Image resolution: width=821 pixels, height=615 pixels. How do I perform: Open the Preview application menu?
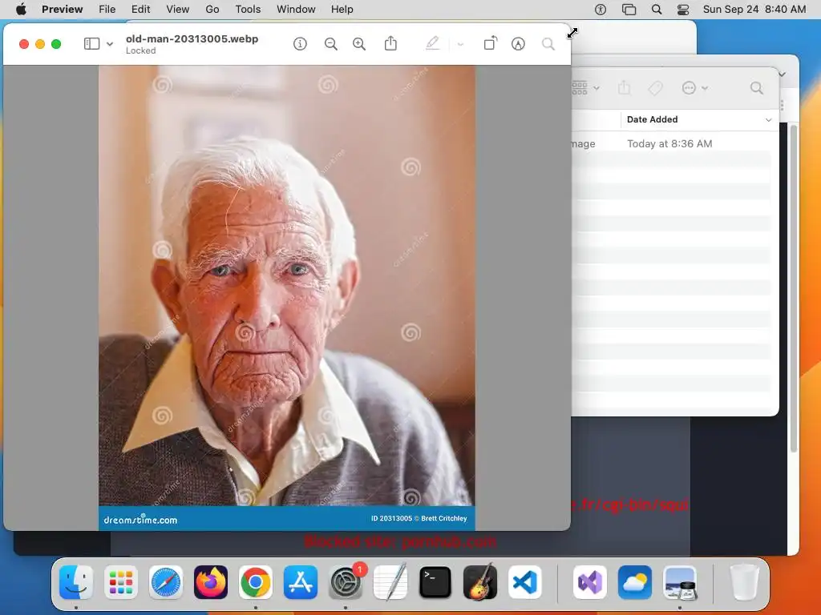pos(63,9)
